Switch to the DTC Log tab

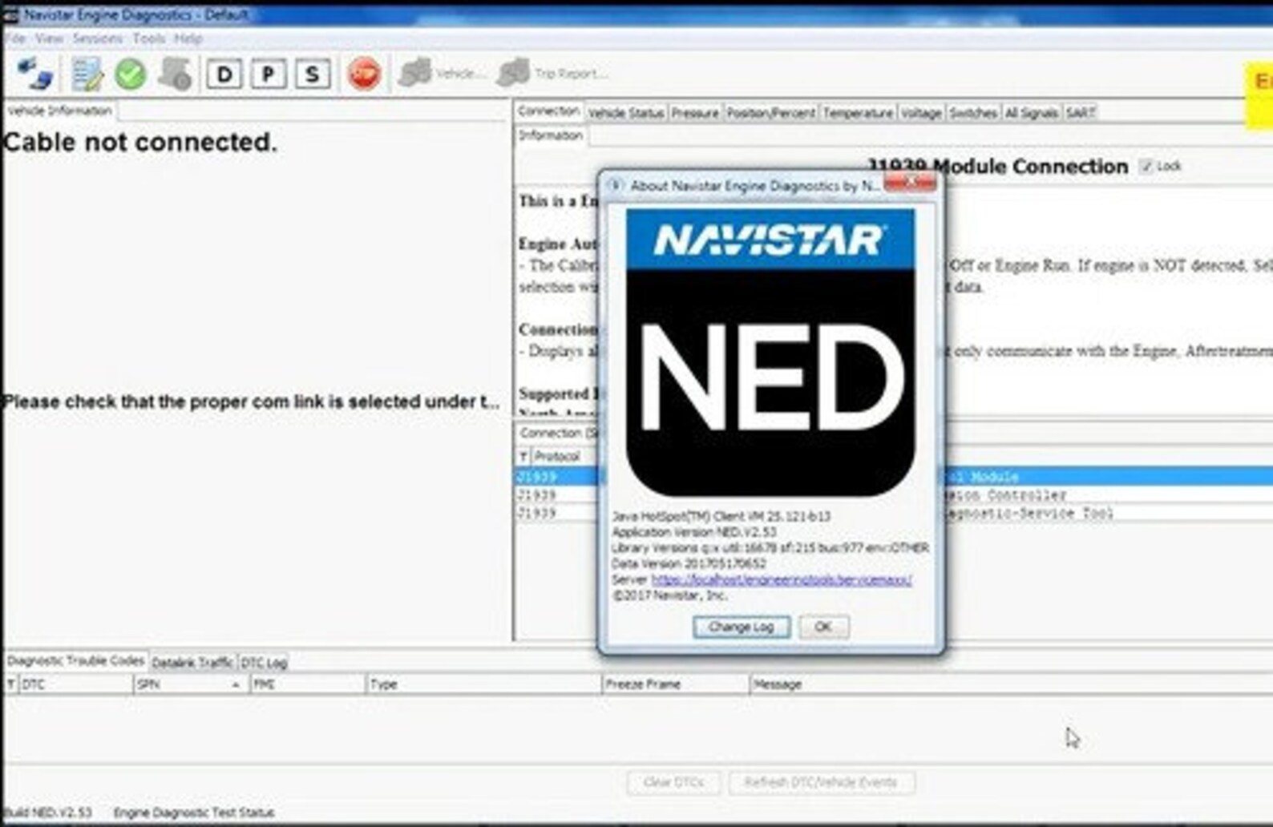pos(264,663)
